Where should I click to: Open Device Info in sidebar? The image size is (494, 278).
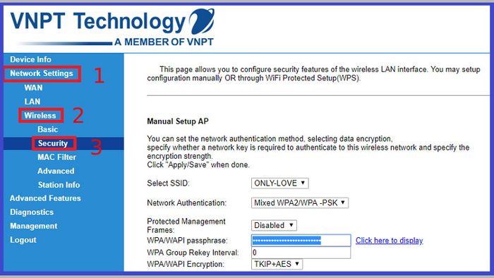click(x=30, y=59)
